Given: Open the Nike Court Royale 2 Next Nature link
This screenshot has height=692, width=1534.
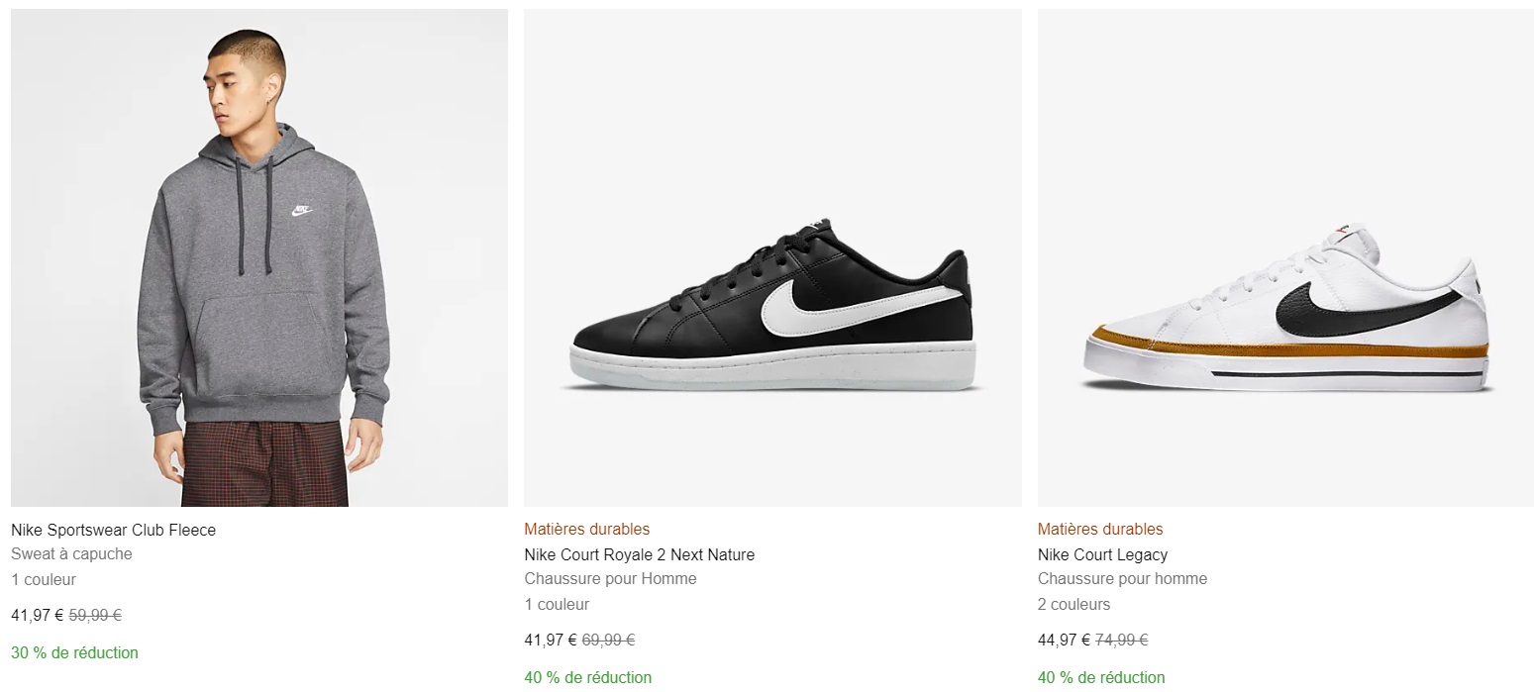Looking at the screenshot, I should pyautogui.click(x=639, y=554).
